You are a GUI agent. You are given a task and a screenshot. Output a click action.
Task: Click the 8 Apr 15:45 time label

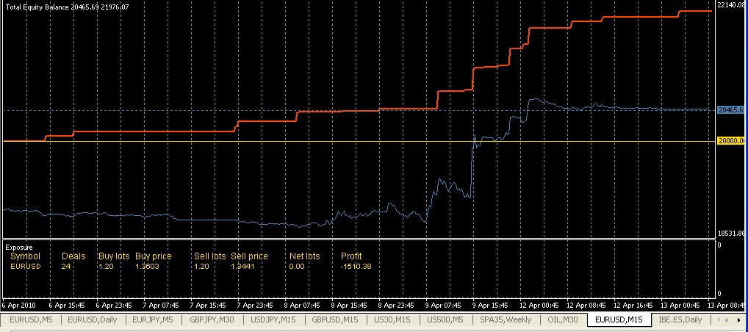tap(350, 305)
